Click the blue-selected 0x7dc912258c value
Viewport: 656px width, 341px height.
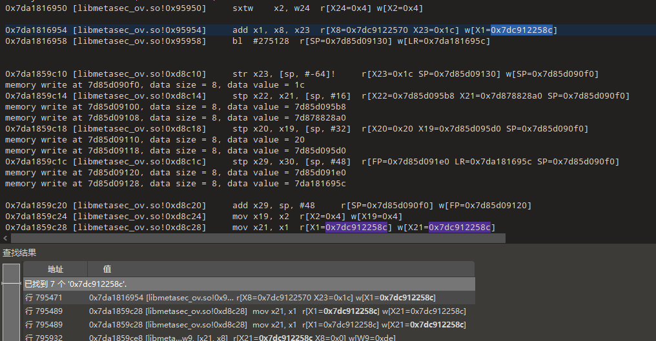coord(524,30)
